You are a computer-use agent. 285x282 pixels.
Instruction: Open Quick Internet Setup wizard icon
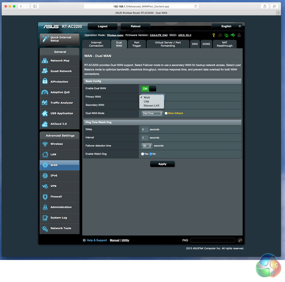pyautogui.click(x=45, y=39)
